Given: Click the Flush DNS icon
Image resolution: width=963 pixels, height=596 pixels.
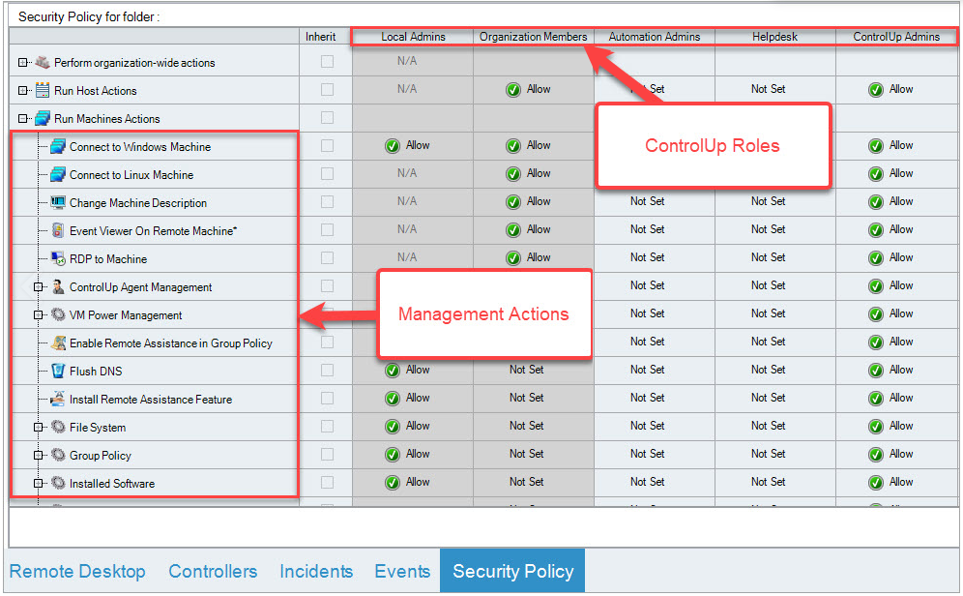Looking at the screenshot, I should (58, 372).
